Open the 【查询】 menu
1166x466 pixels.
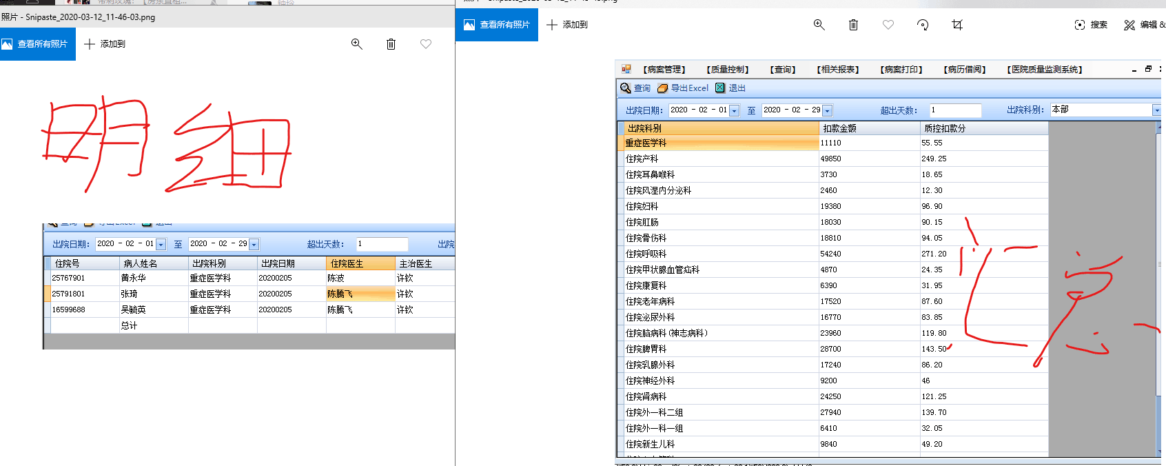783,70
